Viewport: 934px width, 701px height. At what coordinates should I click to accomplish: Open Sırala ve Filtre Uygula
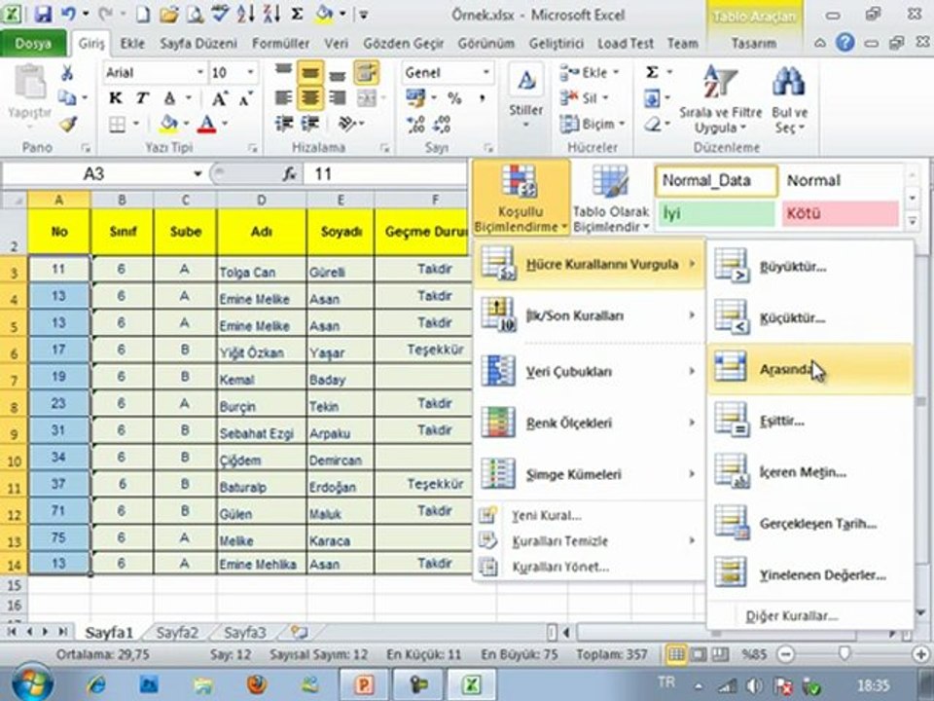[x=720, y=99]
